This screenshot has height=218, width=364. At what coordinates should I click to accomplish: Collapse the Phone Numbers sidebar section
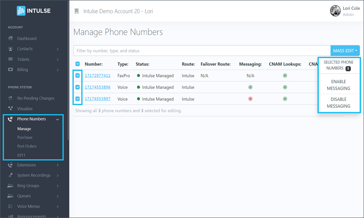[x=57, y=119]
